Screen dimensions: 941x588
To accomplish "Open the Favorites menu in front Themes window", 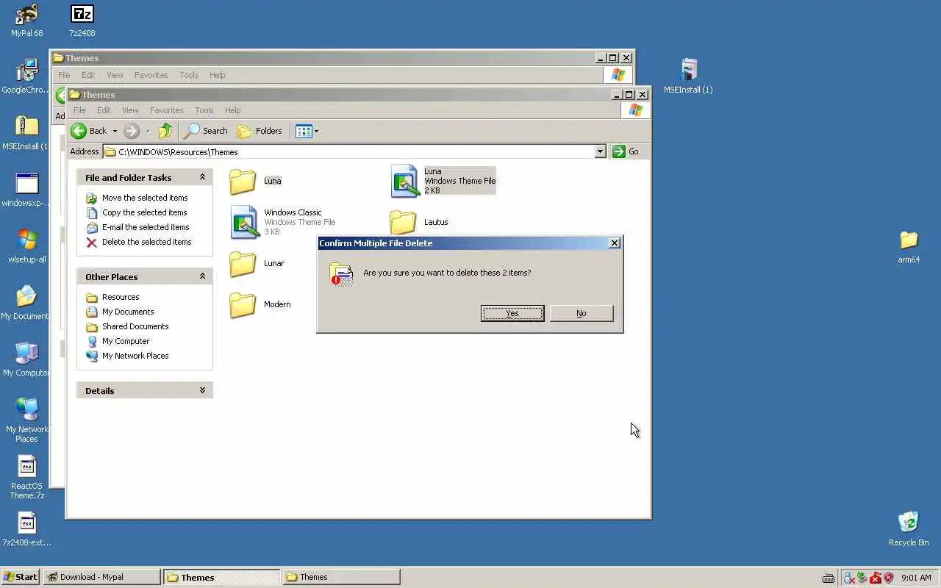I will pyautogui.click(x=166, y=110).
